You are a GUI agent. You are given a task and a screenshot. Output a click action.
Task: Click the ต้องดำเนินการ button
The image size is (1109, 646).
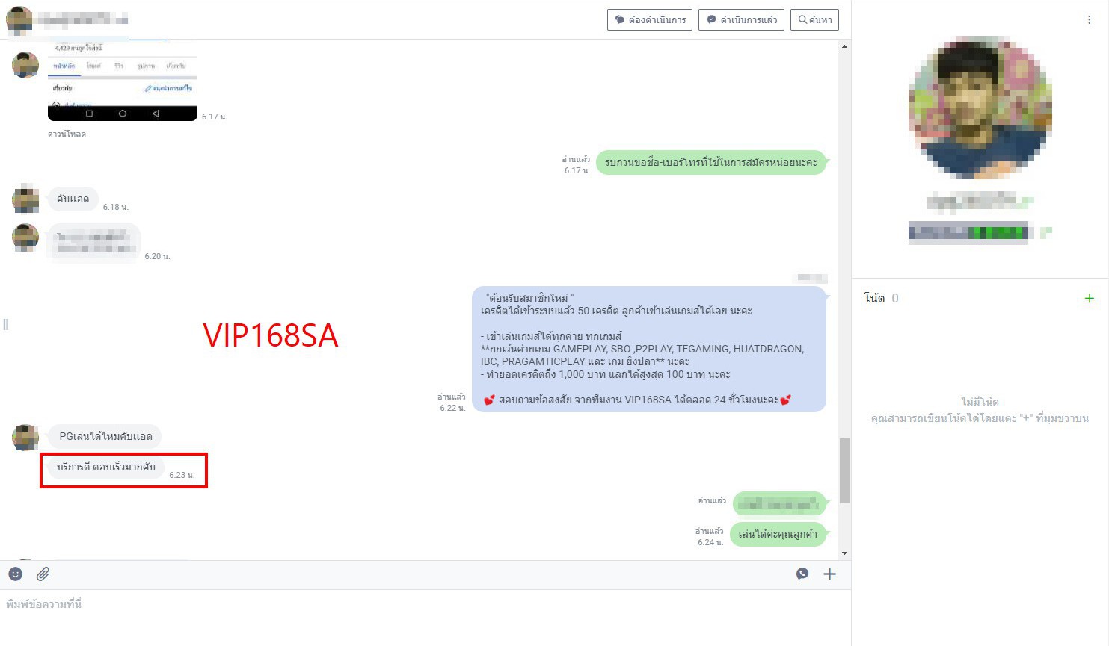click(x=650, y=20)
